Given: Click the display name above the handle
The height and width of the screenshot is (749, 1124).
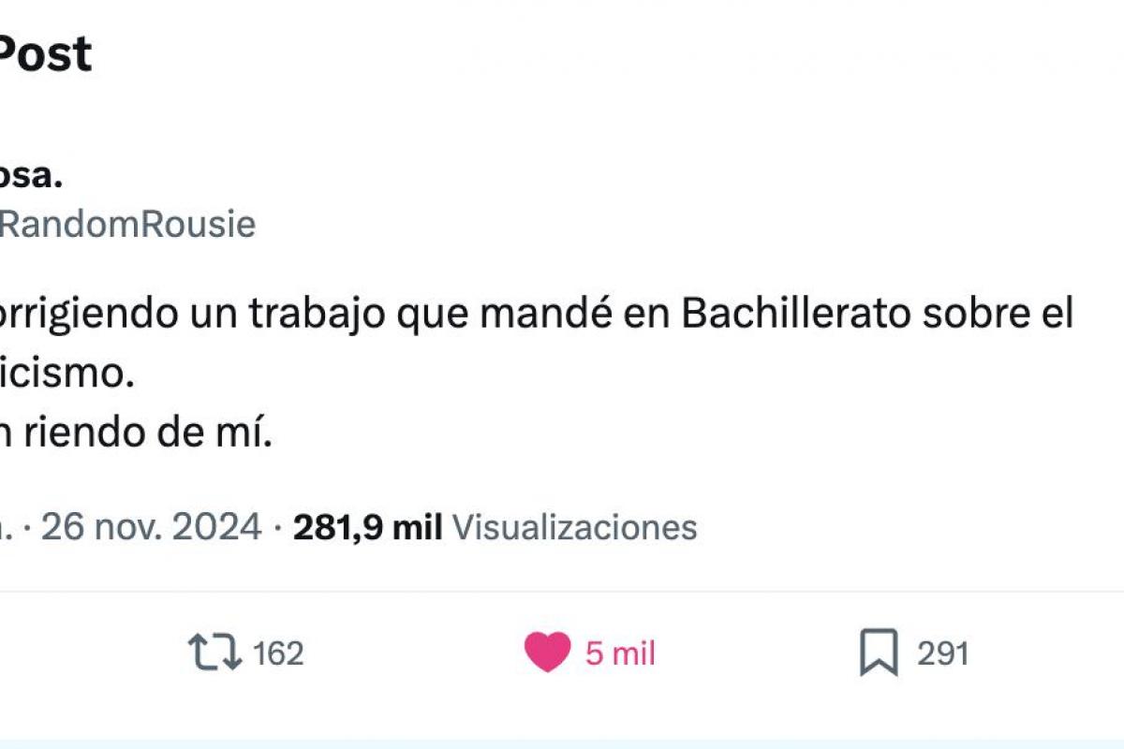Looking at the screenshot, I should point(31,175).
